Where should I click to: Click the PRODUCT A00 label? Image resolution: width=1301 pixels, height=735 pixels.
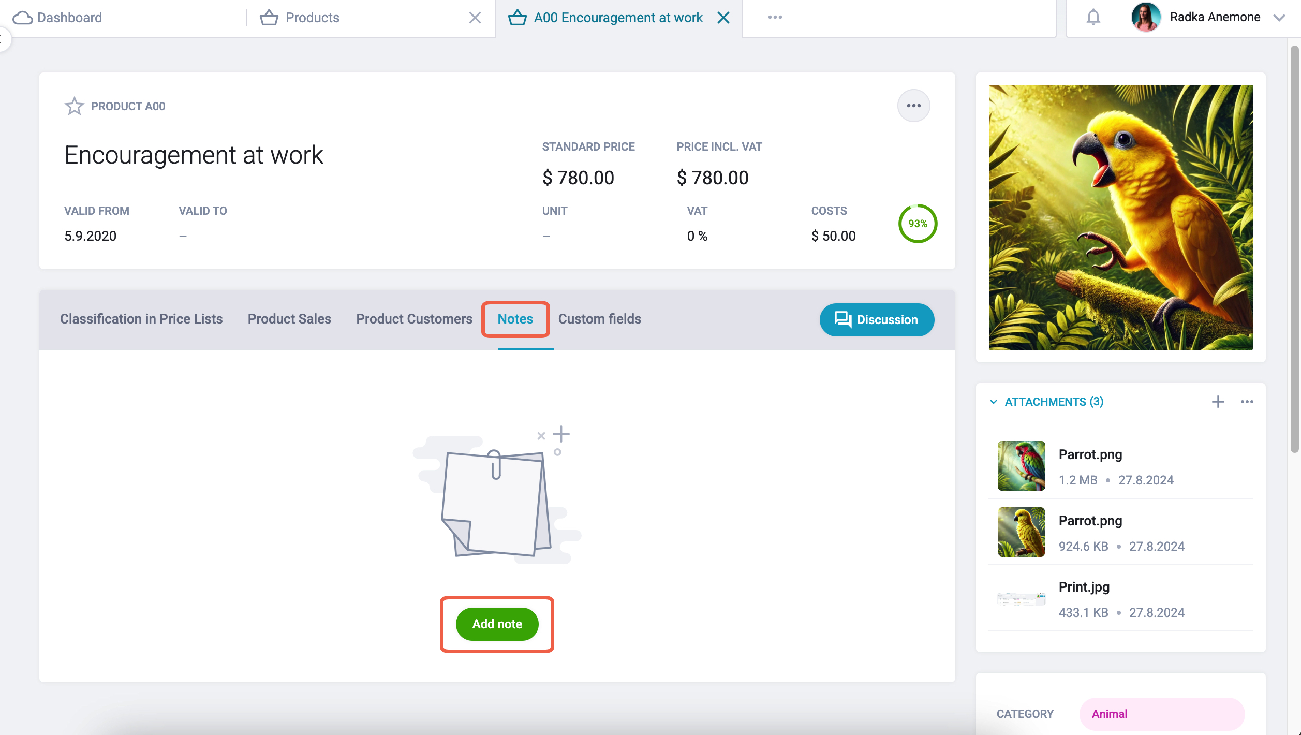(x=128, y=106)
